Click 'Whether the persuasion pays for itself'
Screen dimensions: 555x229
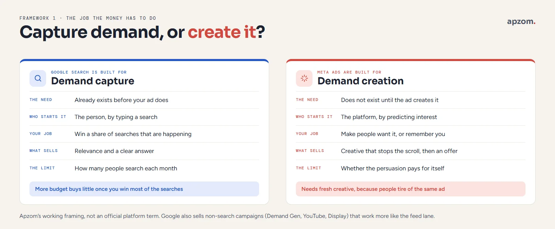coord(393,168)
